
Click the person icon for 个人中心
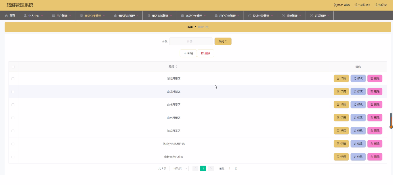click(25, 16)
